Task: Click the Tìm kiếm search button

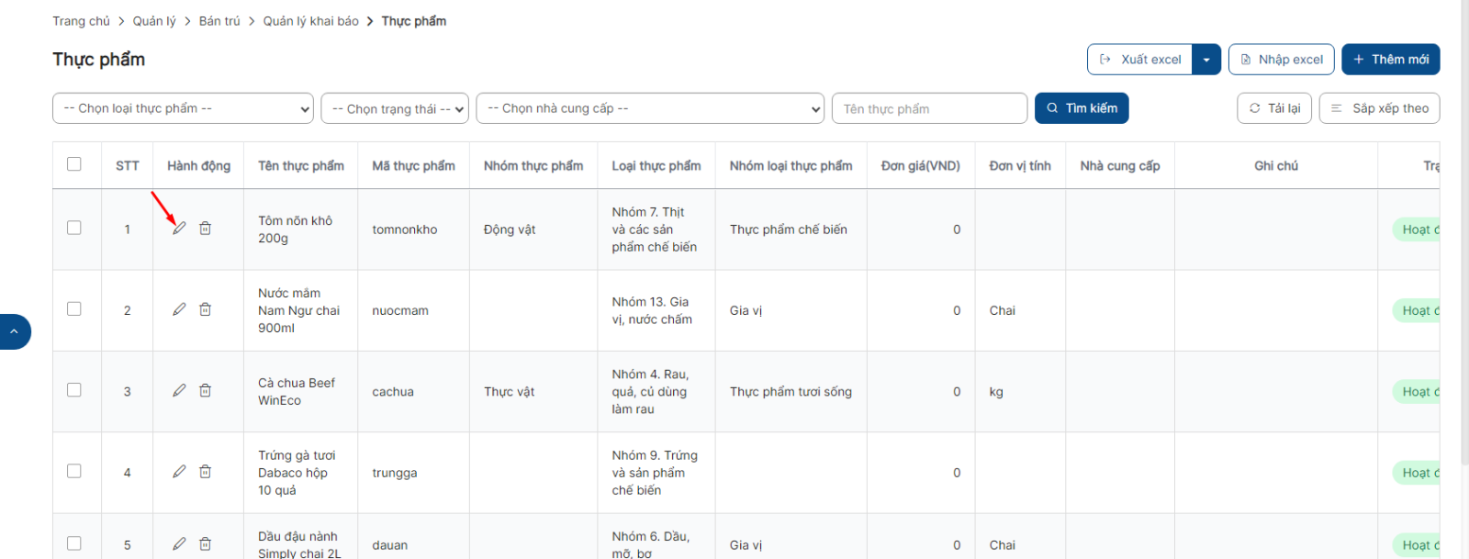Action: tap(1082, 108)
